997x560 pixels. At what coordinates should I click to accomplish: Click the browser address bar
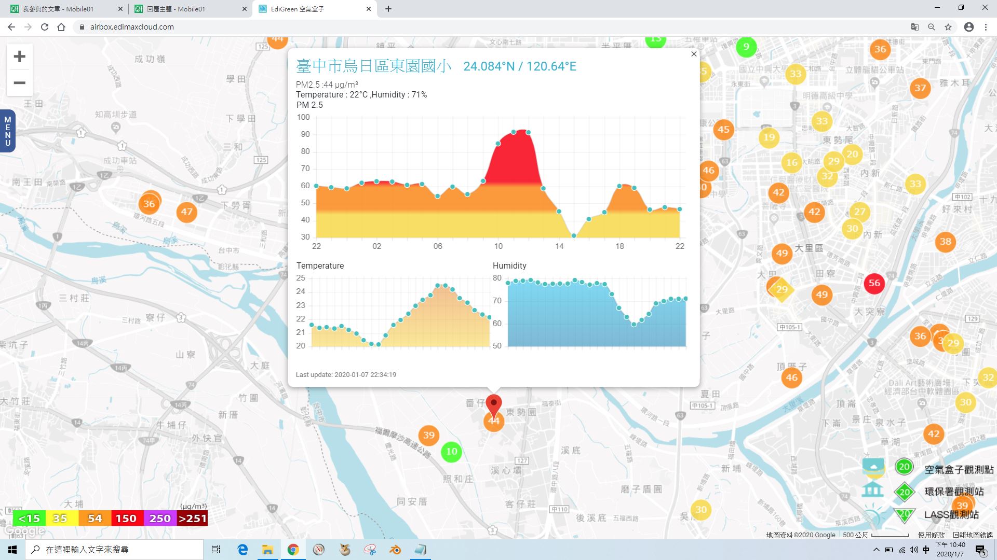pos(493,27)
